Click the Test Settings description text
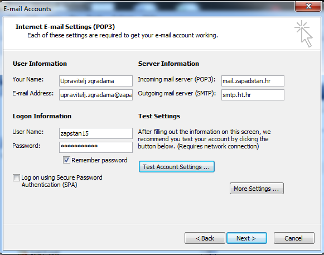Image resolution: width=324 pixels, height=255 pixels. pos(204,139)
